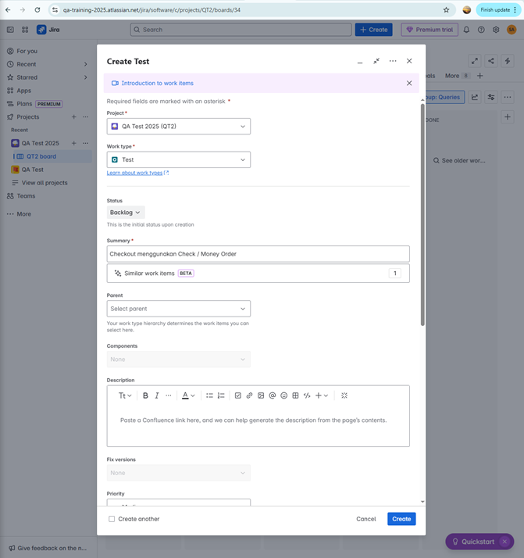Open the Select parent dropdown
The height and width of the screenshot is (558, 524).
(x=179, y=309)
